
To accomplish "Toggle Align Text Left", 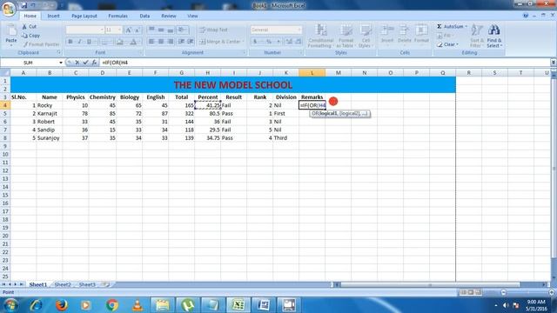I will coord(151,42).
